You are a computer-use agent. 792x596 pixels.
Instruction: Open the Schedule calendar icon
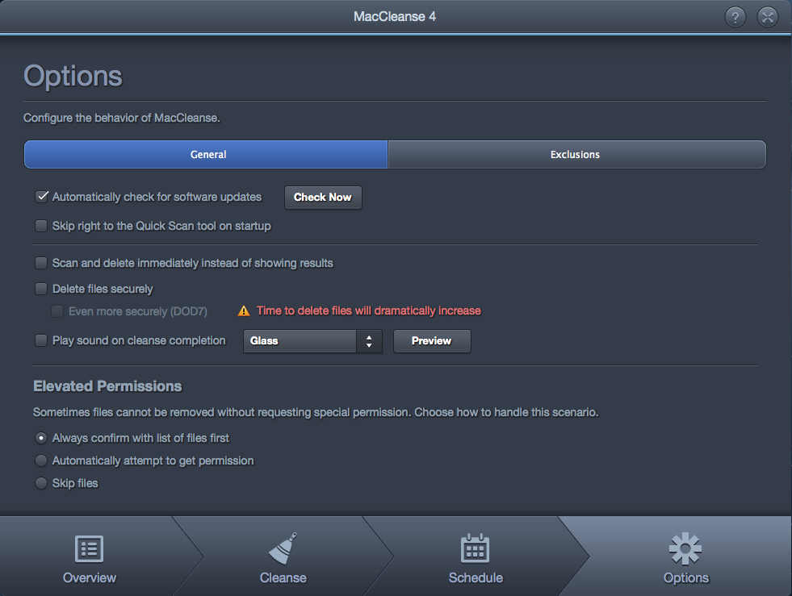[476, 548]
